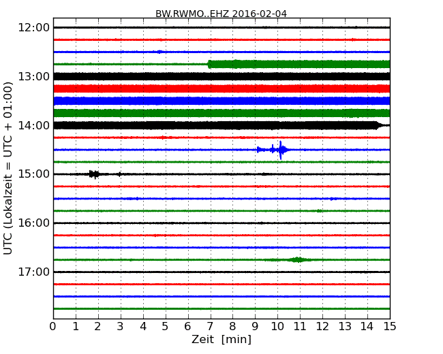Click the small green event near minute 11
The width and height of the screenshot is (443, 354).
[x=298, y=259]
